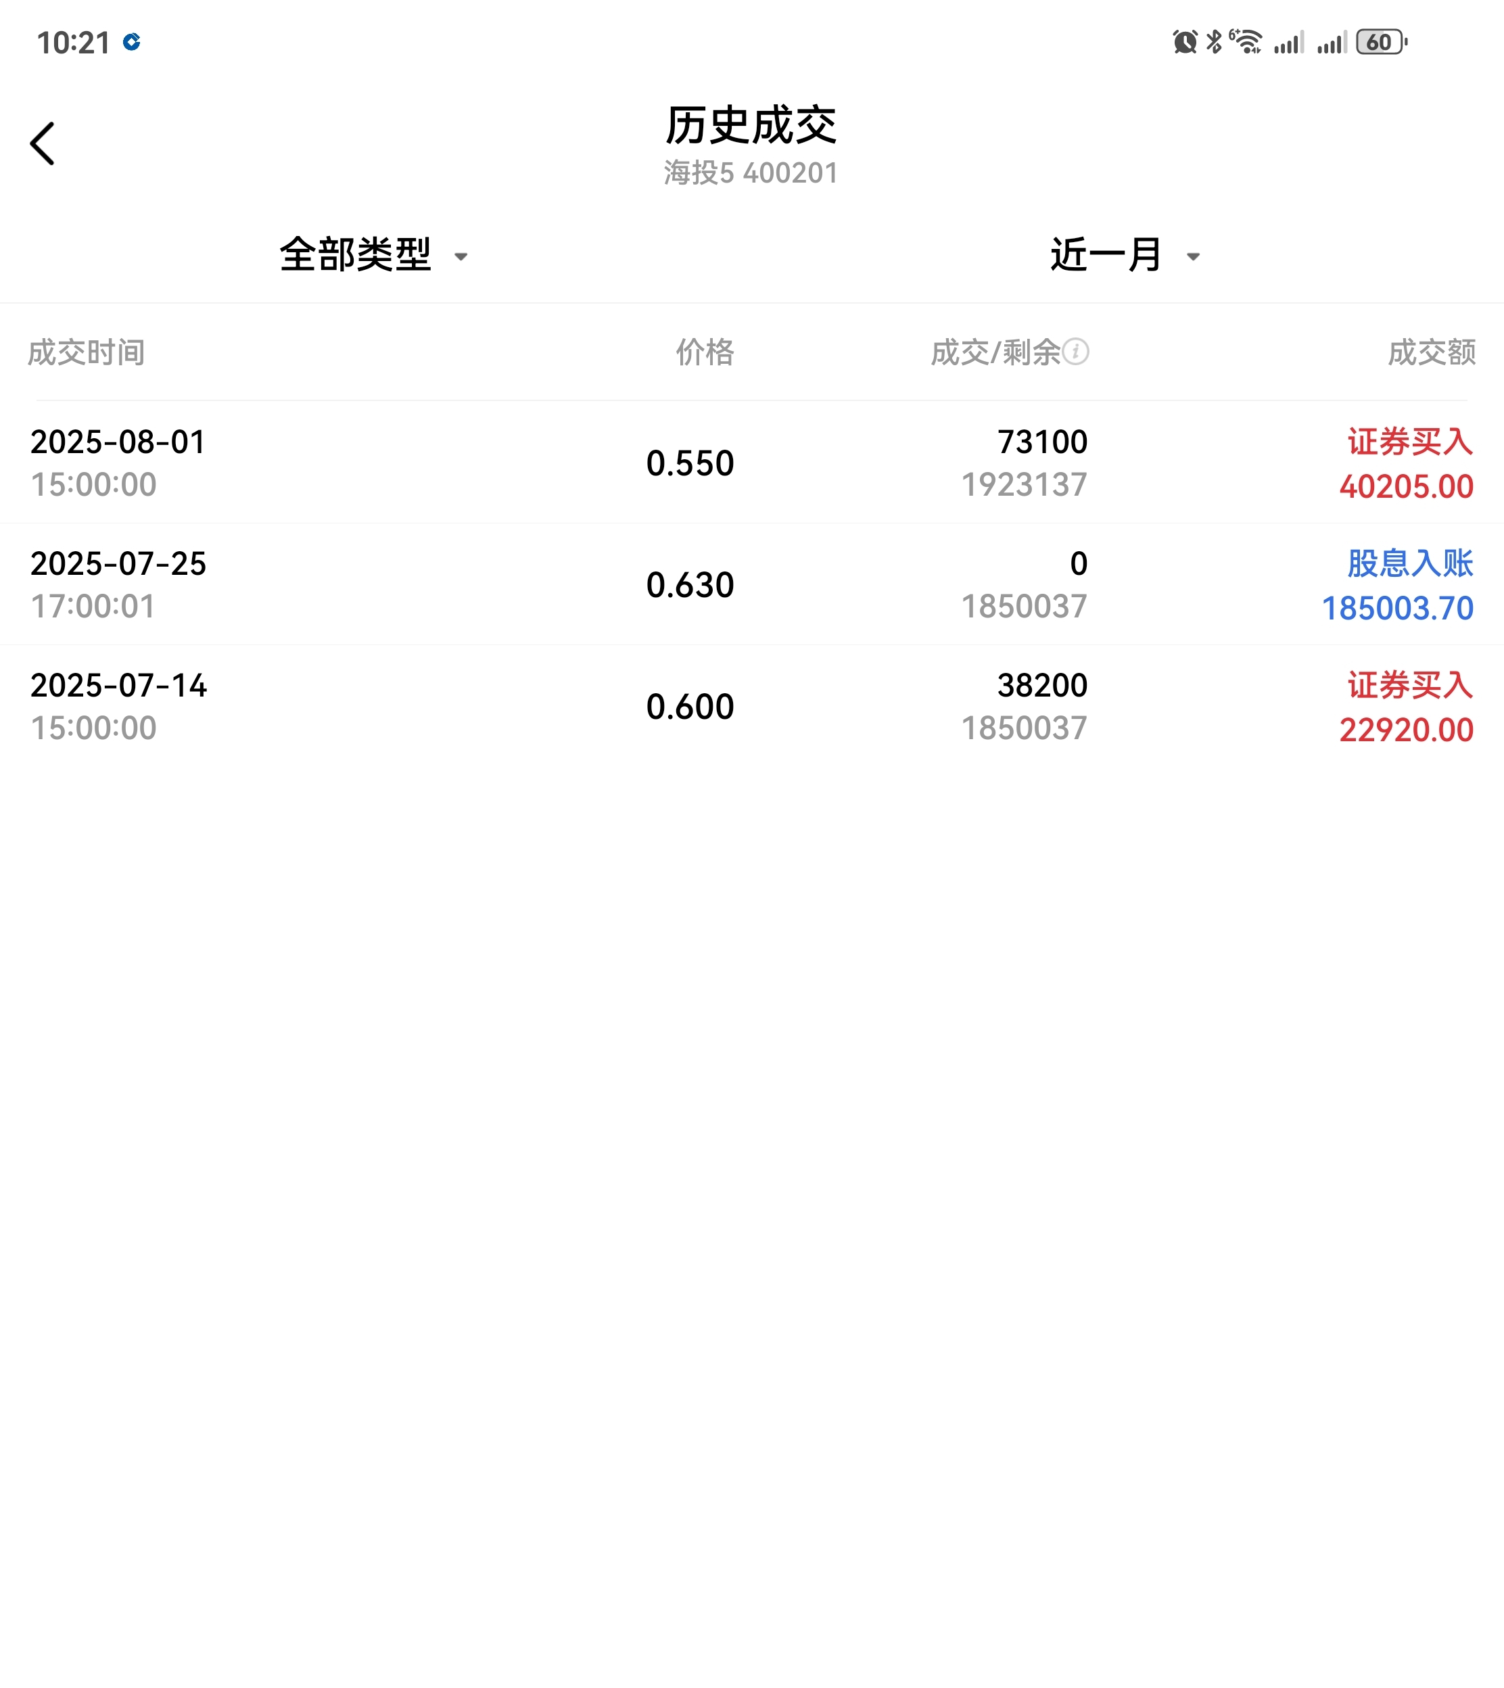
Task: Select traded quantity 38200
Action: [x=1042, y=685]
